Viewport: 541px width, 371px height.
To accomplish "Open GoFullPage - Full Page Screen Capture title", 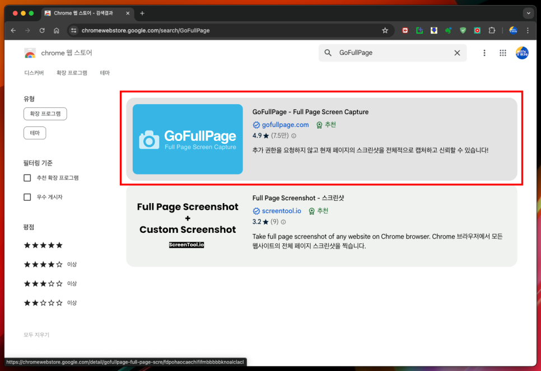I will (x=310, y=112).
